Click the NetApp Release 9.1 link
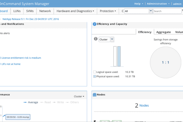This screenshot has width=183, height=122. click(31, 19)
